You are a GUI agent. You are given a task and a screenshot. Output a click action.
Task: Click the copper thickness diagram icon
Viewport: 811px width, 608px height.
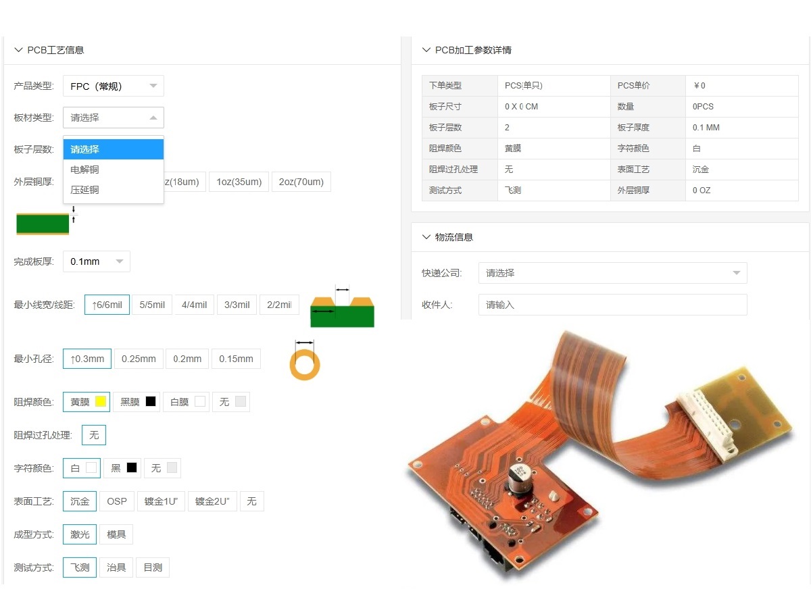44,223
